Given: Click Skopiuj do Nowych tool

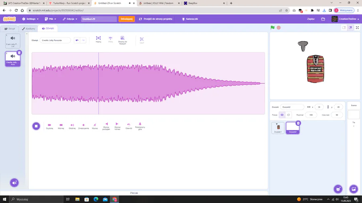Looking at the screenshot, I should pyautogui.click(x=122, y=40).
